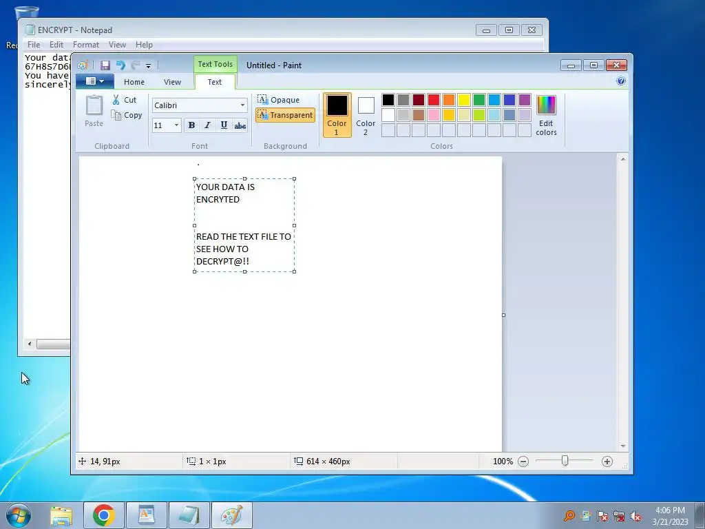The image size is (705, 529).
Task: Pick the red color swatch
Action: [434, 100]
